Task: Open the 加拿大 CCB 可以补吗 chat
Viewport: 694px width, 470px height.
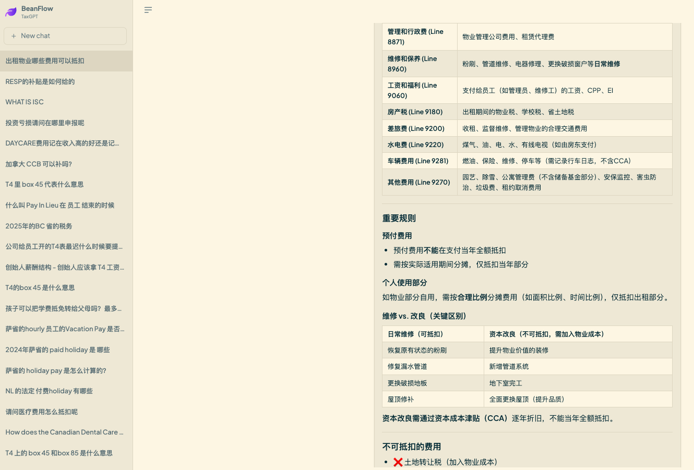Action: pyautogui.click(x=39, y=164)
